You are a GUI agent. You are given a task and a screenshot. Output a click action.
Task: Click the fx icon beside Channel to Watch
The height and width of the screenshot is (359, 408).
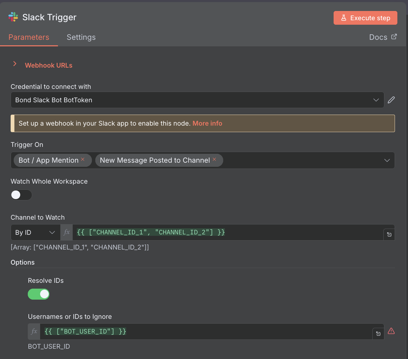[x=66, y=232]
